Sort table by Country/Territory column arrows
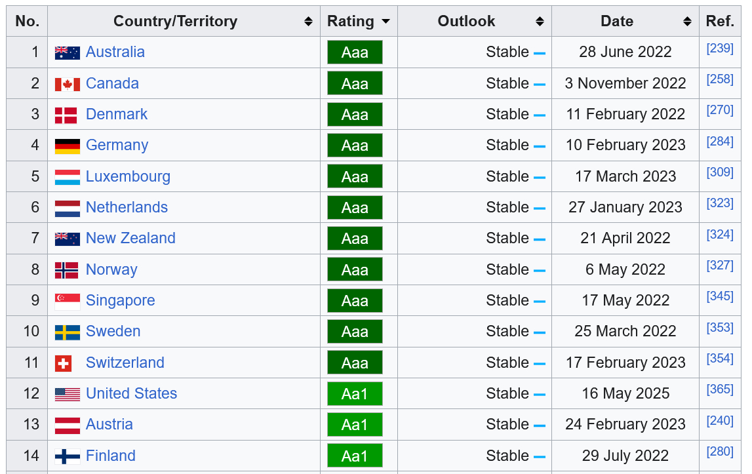Viewport: 752px width, 474px height. click(x=308, y=22)
